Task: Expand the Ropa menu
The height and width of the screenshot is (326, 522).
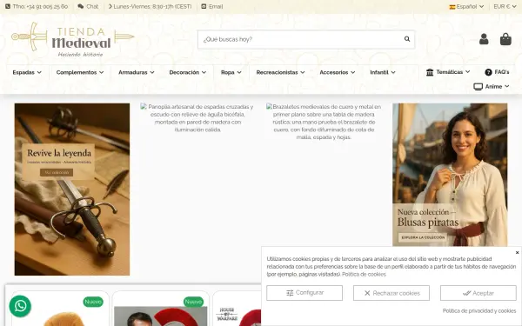Action: 231,72
